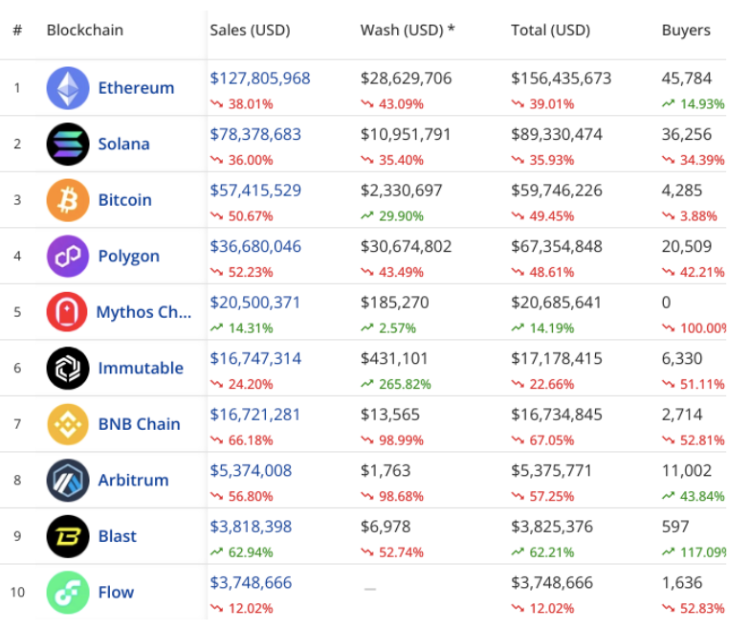Click Flow sales value $3,748,666

pos(251,582)
